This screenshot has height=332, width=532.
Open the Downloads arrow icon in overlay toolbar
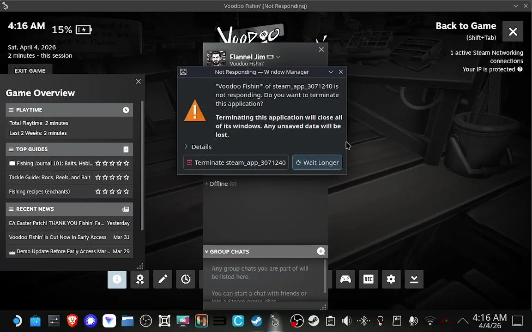[414, 279]
